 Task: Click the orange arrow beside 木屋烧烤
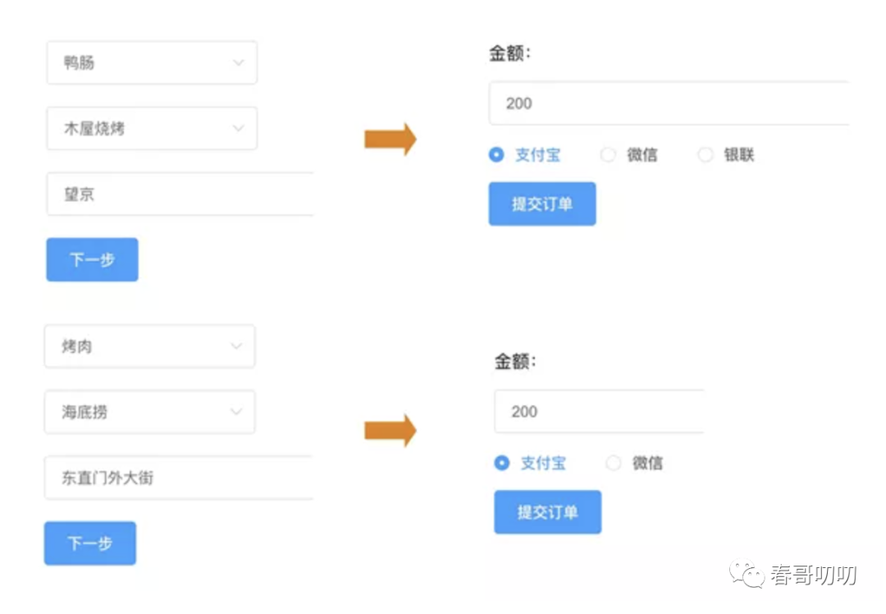[390, 139]
